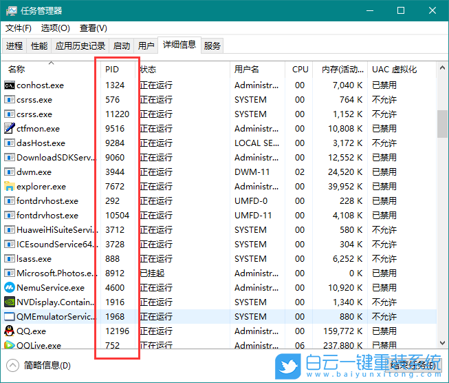This screenshot has height=383, width=449.
Task: Click the scrollbar up arrow
Action: pyautogui.click(x=442, y=68)
